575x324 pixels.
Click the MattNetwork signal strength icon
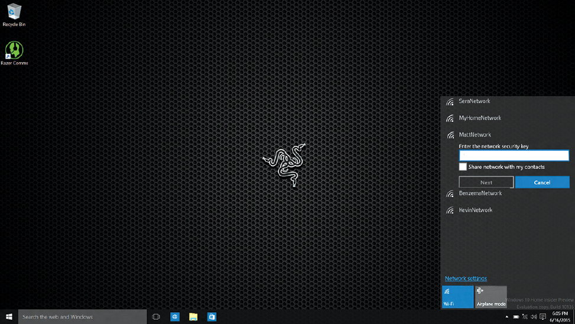click(450, 135)
